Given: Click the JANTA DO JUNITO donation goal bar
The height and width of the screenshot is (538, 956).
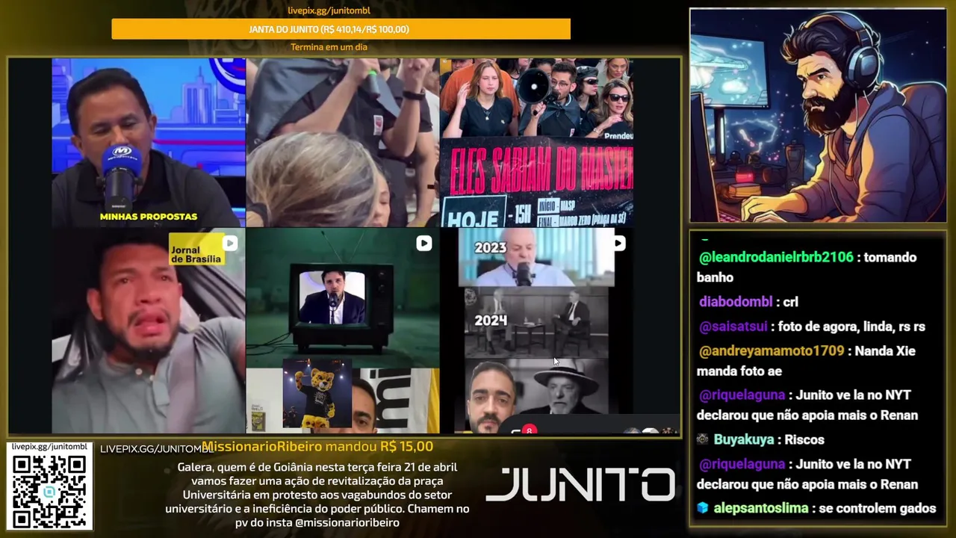Looking at the screenshot, I should pyautogui.click(x=341, y=29).
